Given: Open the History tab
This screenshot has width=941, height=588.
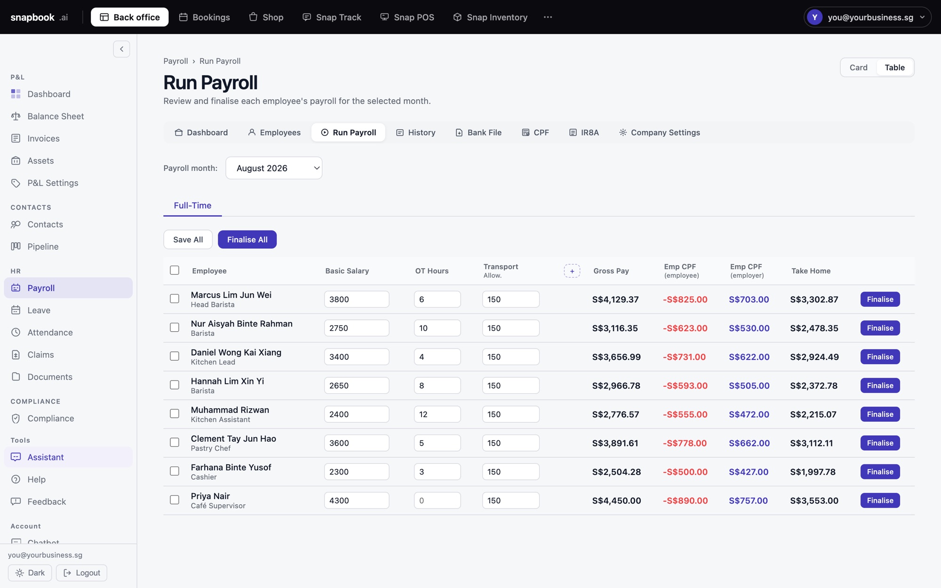Looking at the screenshot, I should [x=416, y=132].
